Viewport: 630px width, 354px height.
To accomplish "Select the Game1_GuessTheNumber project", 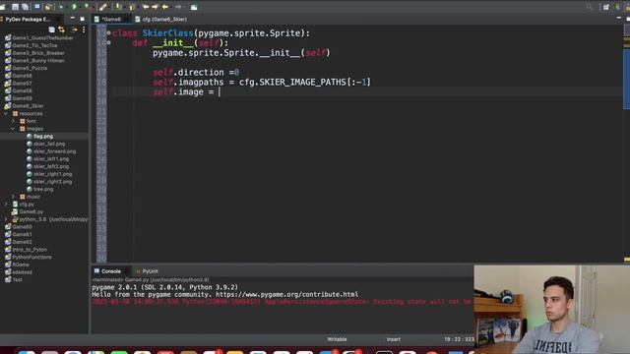I will coord(42,37).
